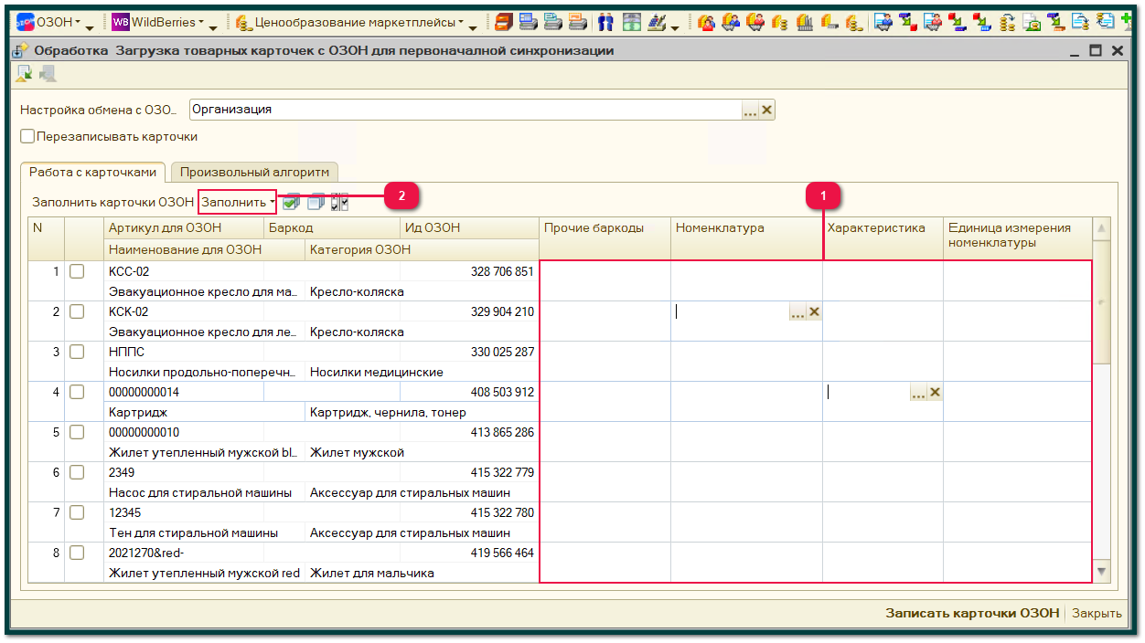
Task: Click the gold coins with circular arrows icon
Action: point(1008,22)
